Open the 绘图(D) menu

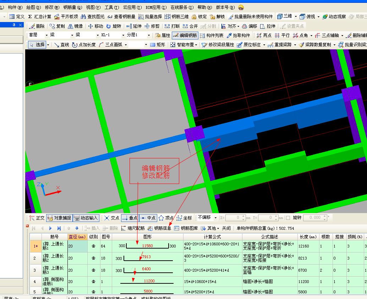pyautogui.click(x=34, y=7)
